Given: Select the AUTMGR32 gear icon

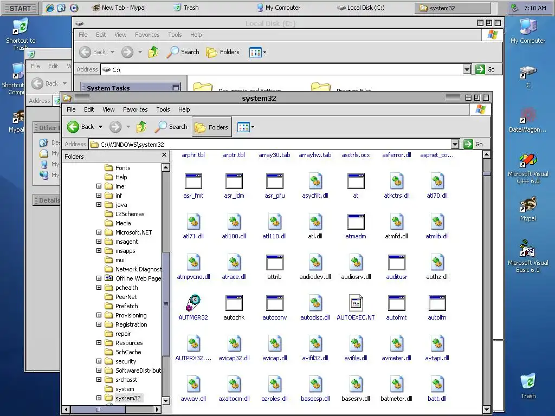Looking at the screenshot, I should tap(193, 303).
